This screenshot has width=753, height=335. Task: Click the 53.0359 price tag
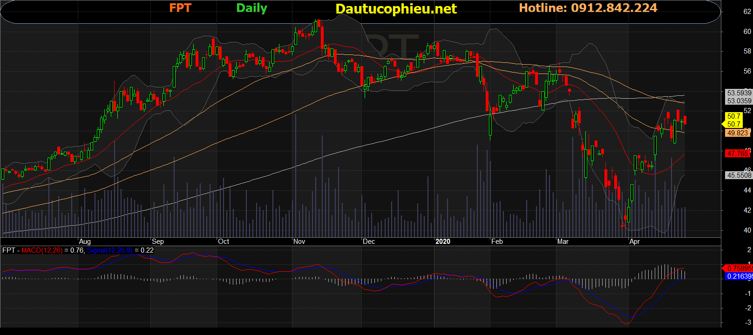[739, 101]
